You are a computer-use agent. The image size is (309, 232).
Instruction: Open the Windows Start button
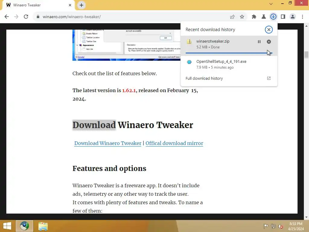(7, 226)
